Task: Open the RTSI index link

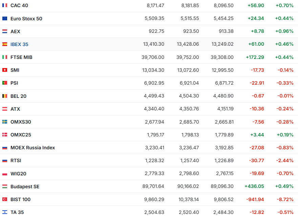Action: point(16,160)
